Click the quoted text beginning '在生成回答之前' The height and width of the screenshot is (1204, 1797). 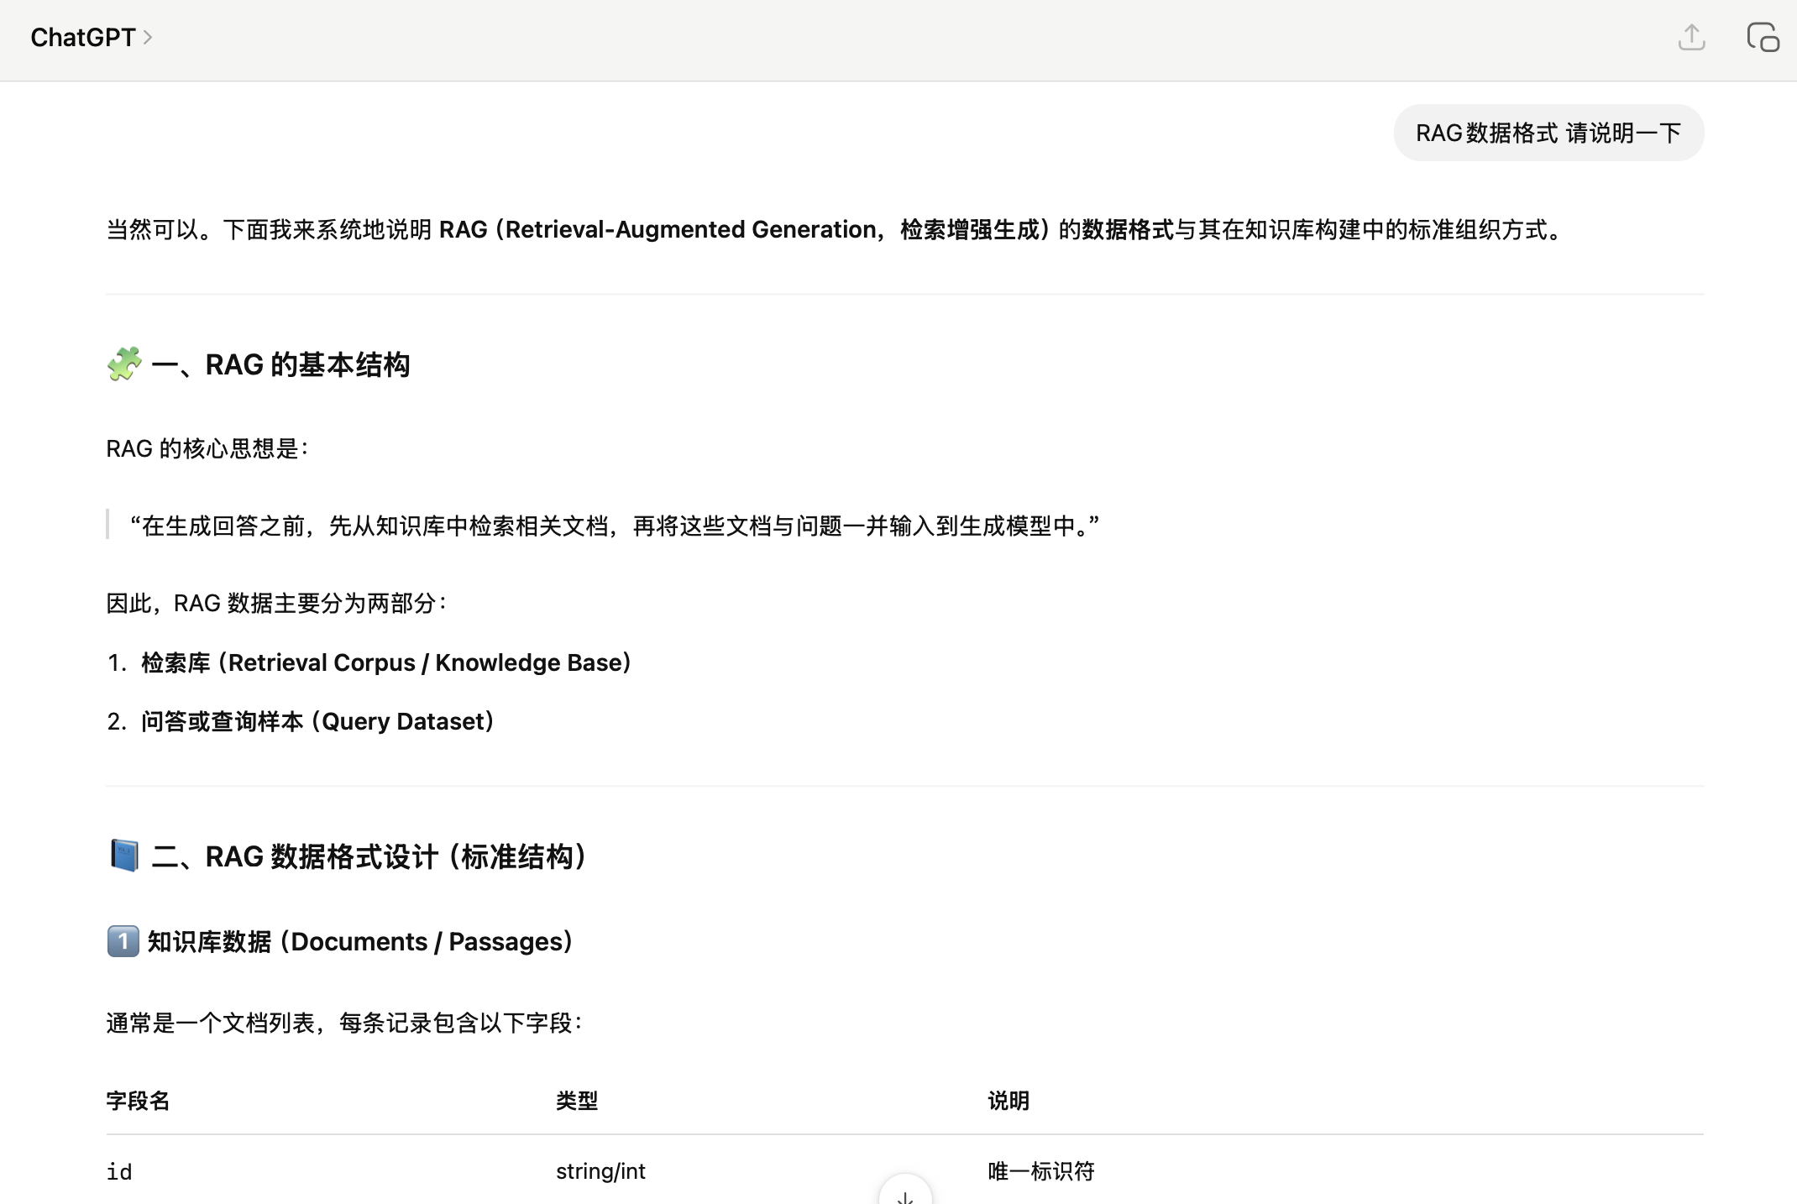pos(614,526)
